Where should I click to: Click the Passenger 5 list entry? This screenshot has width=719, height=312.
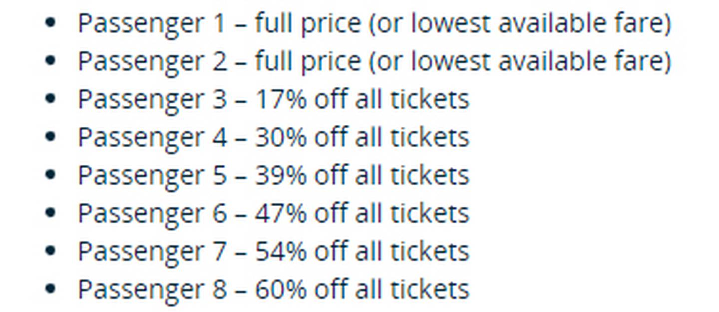pyautogui.click(x=274, y=175)
